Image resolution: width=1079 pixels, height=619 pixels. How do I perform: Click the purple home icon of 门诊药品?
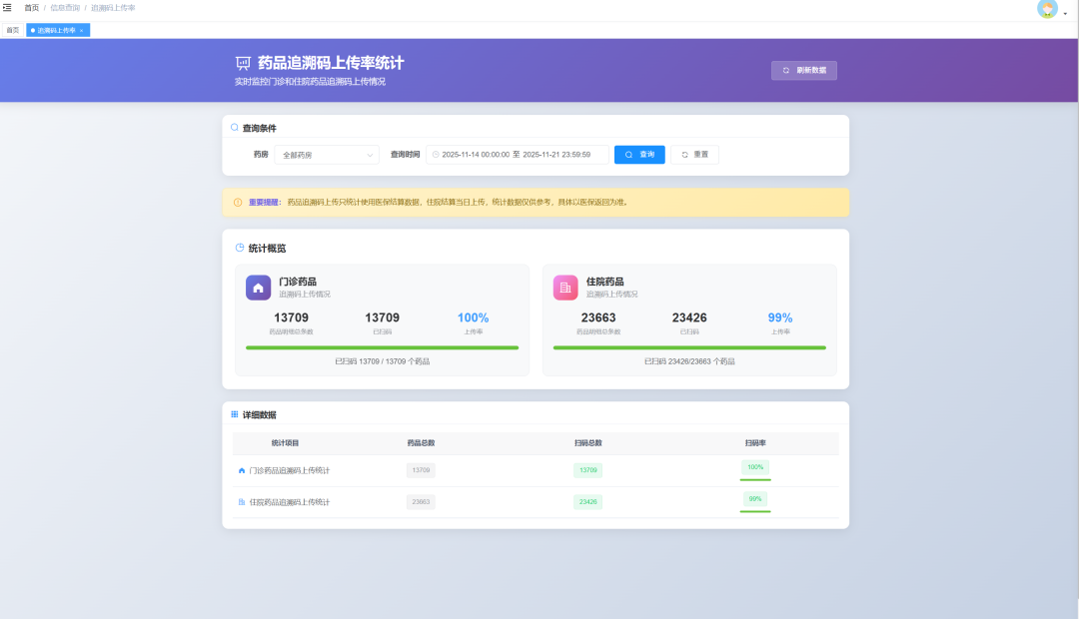tap(258, 288)
